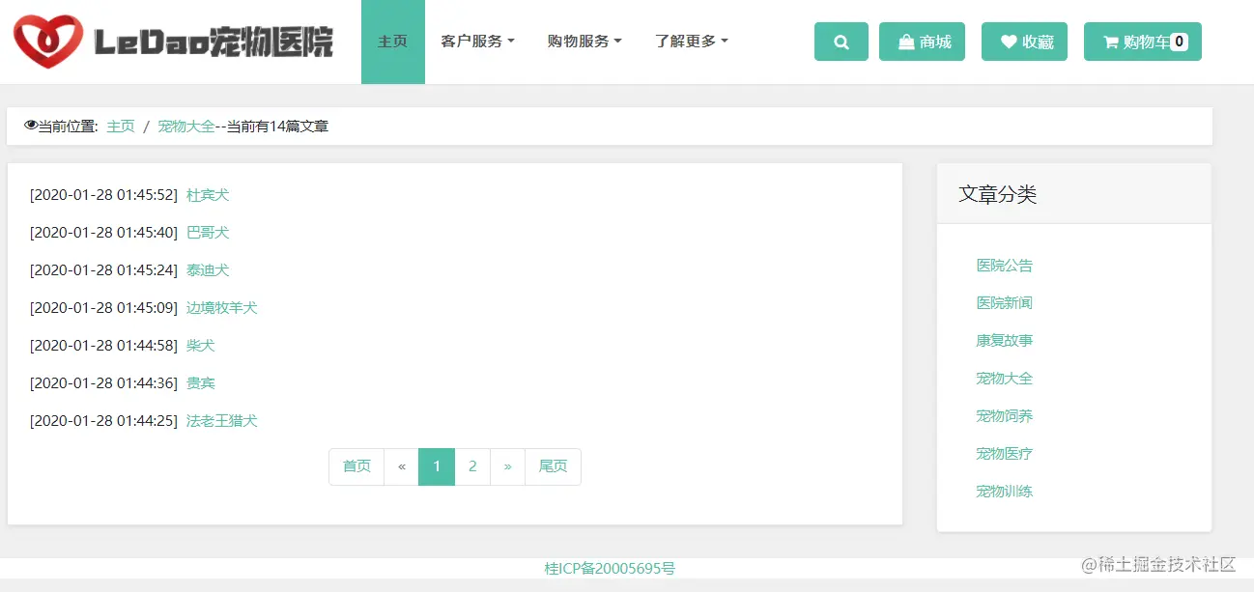Select page 2 in pagination
The image size is (1254, 592).
point(472,466)
